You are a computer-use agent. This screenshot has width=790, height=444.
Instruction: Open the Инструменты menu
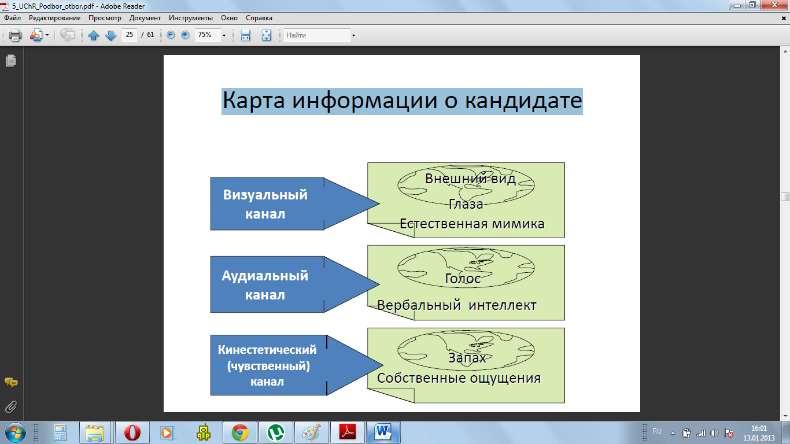click(191, 18)
